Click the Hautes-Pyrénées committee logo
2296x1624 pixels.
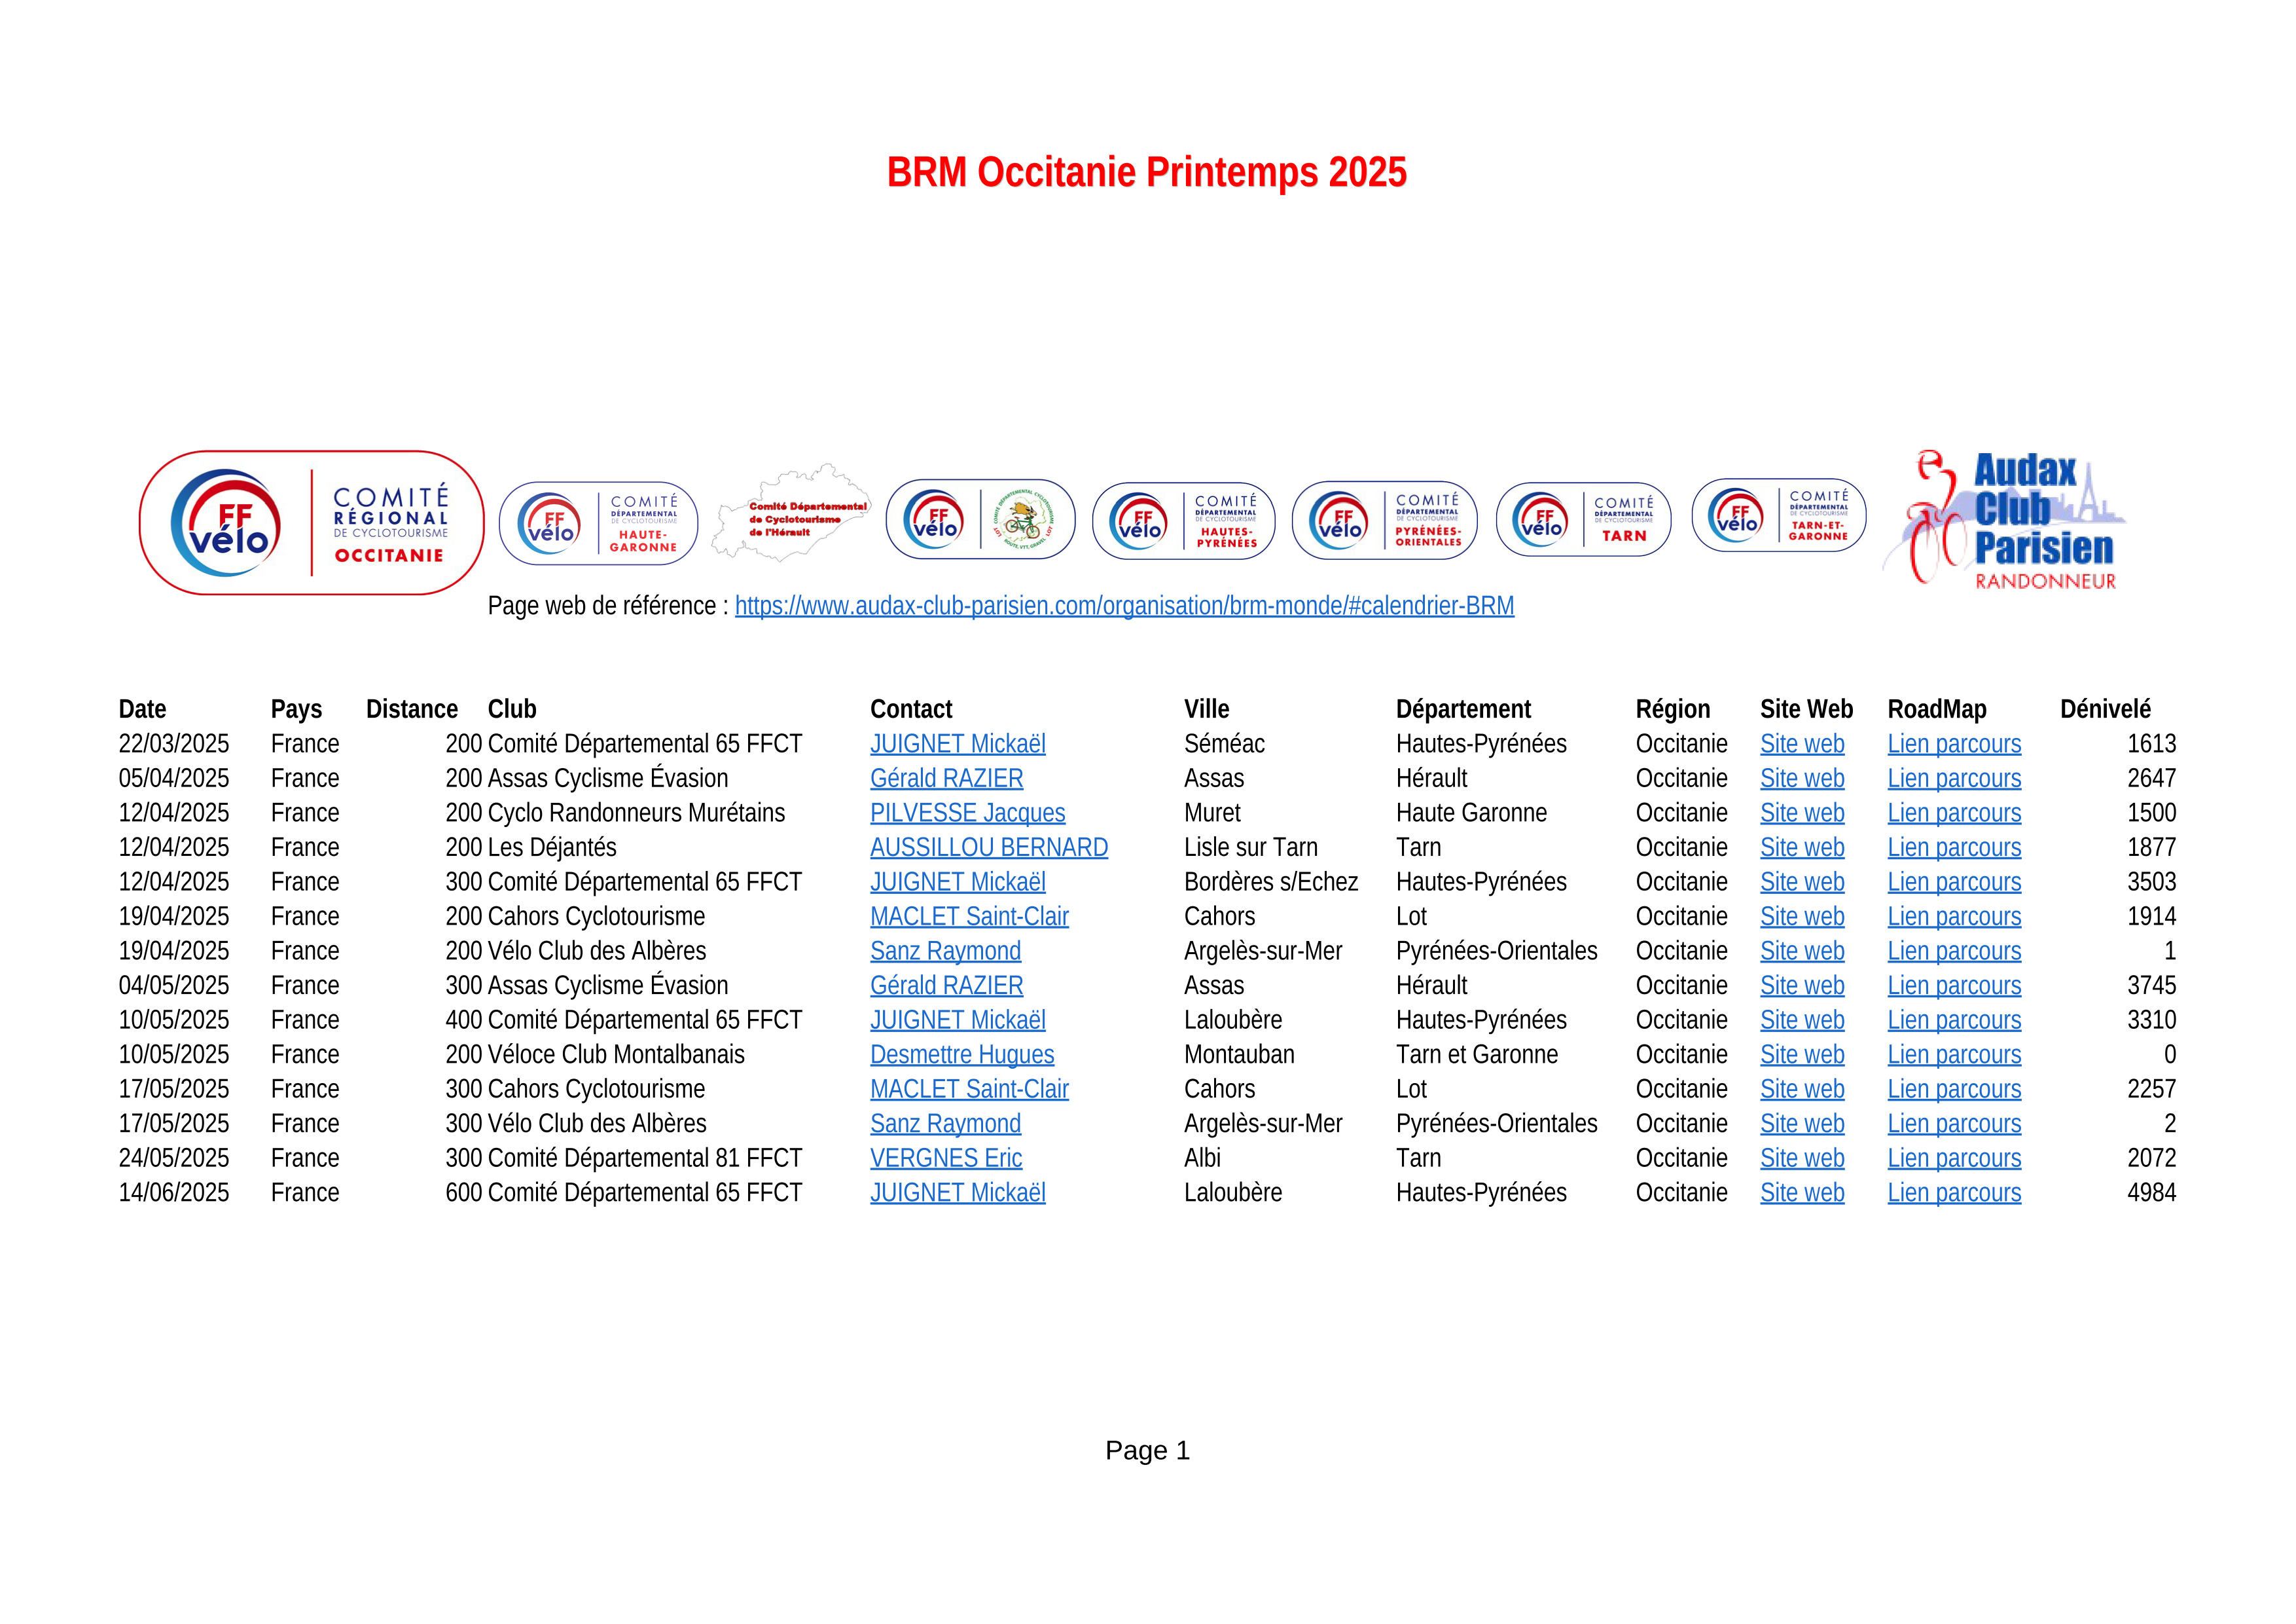(x=1183, y=521)
